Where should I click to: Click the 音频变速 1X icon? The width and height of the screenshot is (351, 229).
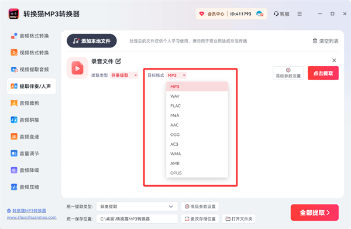14,136
